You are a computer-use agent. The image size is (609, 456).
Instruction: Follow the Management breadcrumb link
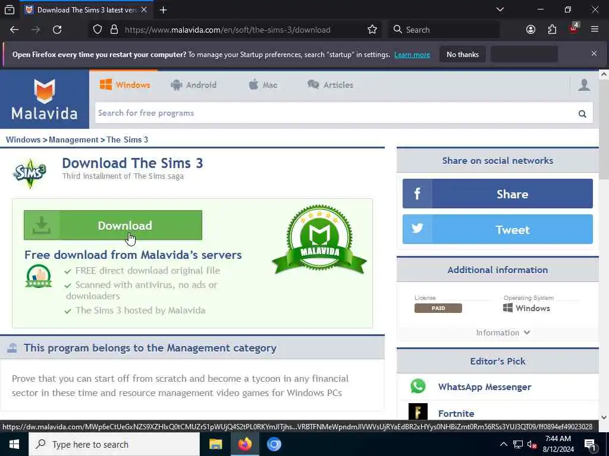73,140
